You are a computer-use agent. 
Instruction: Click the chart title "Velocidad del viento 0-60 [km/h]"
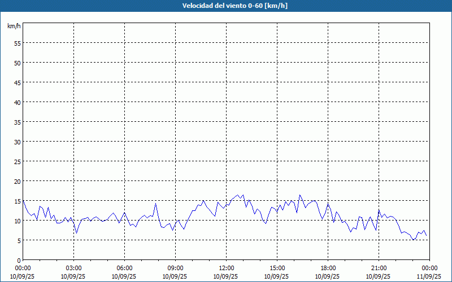[226, 6]
